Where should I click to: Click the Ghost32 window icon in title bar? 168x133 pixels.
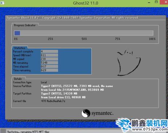click(2, 3)
